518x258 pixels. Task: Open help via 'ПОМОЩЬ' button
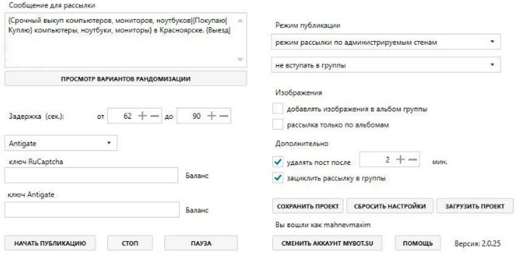(418, 243)
